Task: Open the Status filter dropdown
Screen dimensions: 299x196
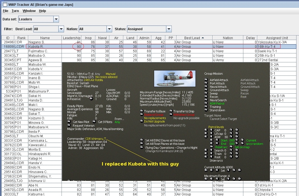Action: point(168,29)
